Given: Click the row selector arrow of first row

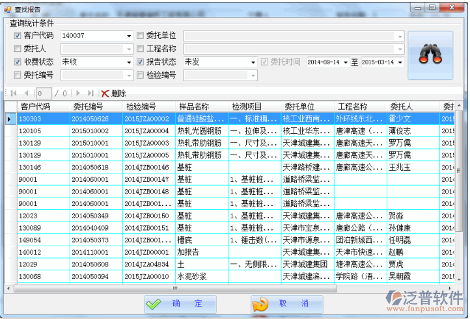Looking at the screenshot, I should coord(8,119).
